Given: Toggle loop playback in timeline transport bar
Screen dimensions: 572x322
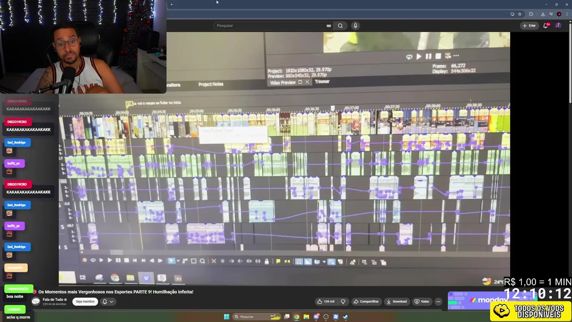Looking at the screenshot, I should (x=93, y=260).
